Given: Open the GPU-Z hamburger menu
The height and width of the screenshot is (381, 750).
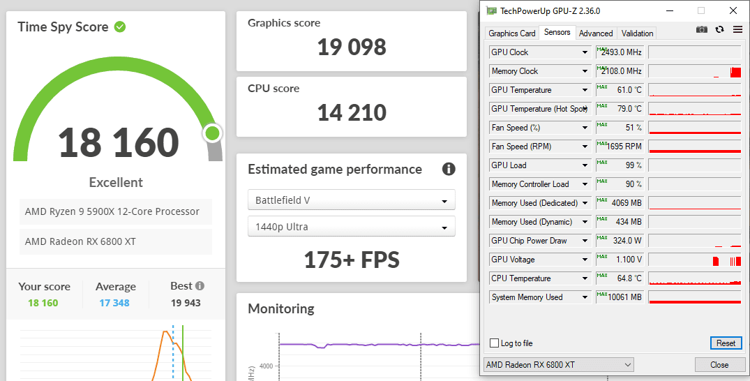Looking at the screenshot, I should pos(737,29).
